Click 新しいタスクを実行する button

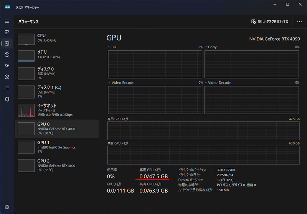coord(270,21)
